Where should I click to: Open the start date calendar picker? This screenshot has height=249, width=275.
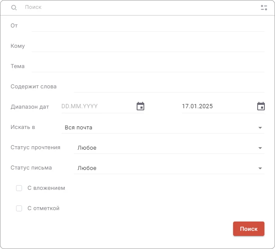click(140, 107)
